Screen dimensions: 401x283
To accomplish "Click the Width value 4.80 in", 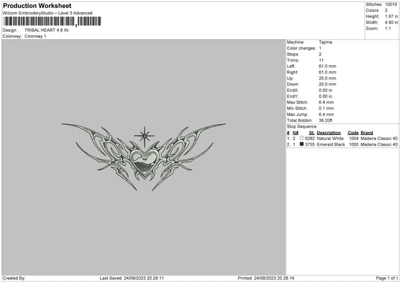I will pos(391,23).
